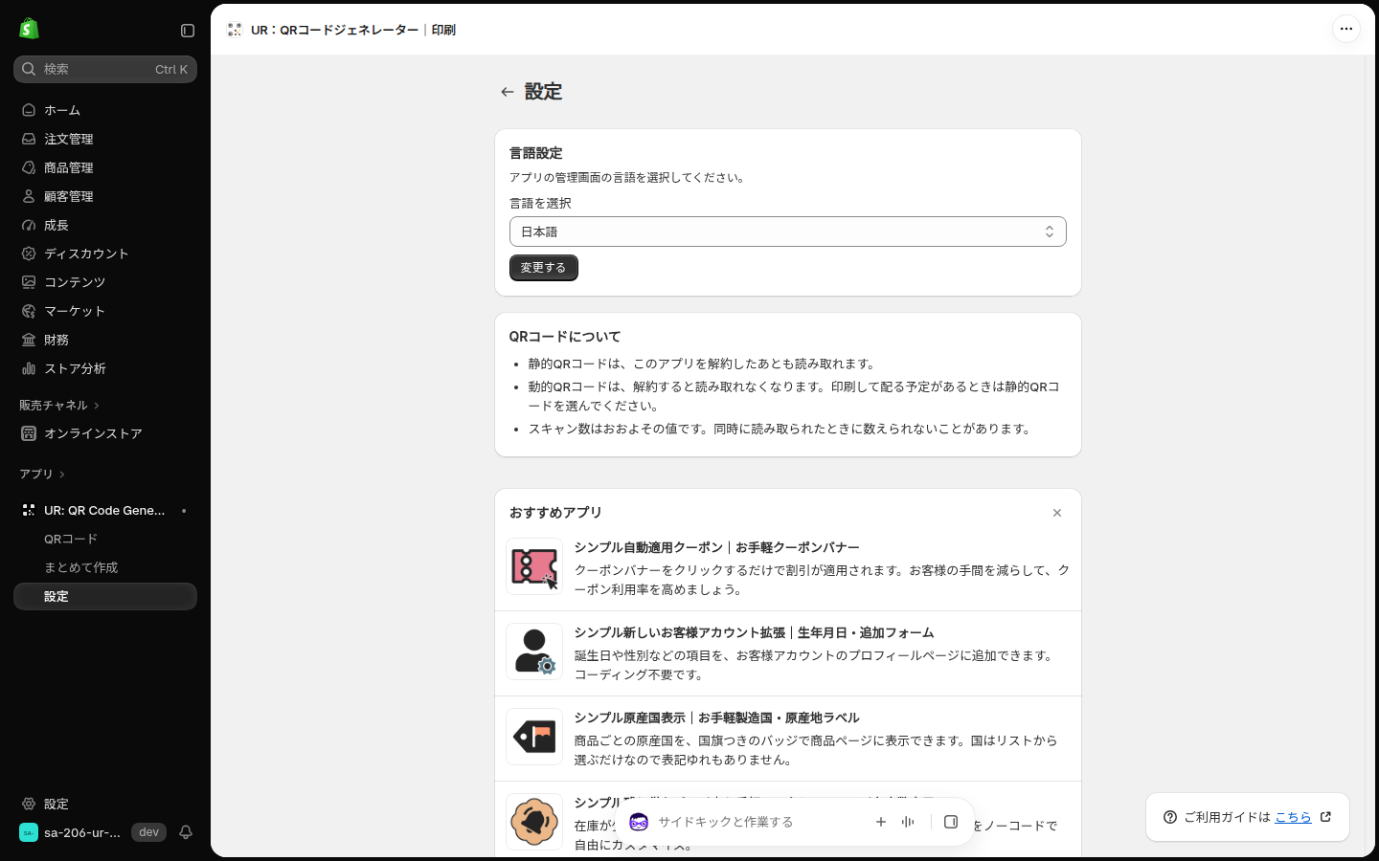
Task: Select the highlighted 設定 app sub-item
Action: click(x=105, y=596)
